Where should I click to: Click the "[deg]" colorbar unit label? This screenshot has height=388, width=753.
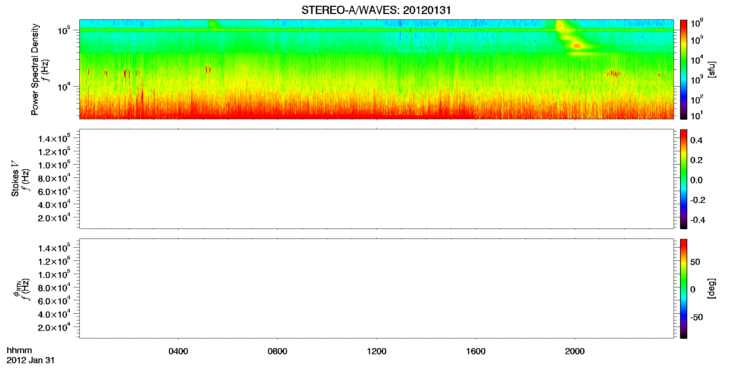712,288
